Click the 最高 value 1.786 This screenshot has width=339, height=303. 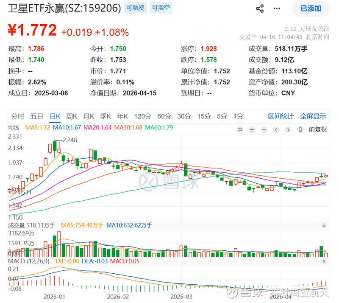click(36, 49)
